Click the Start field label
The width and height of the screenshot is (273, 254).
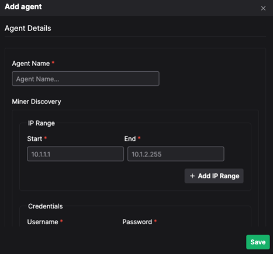(34, 139)
